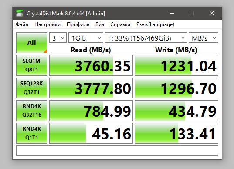Open the Файл menu
This screenshot has height=169, width=234.
click(x=22, y=24)
